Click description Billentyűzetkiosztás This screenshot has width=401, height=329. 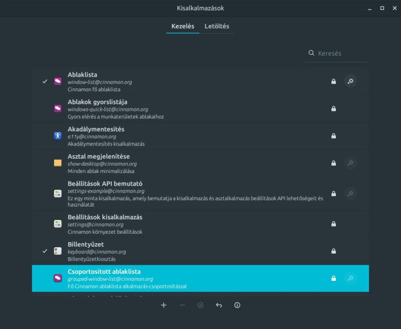click(92, 259)
